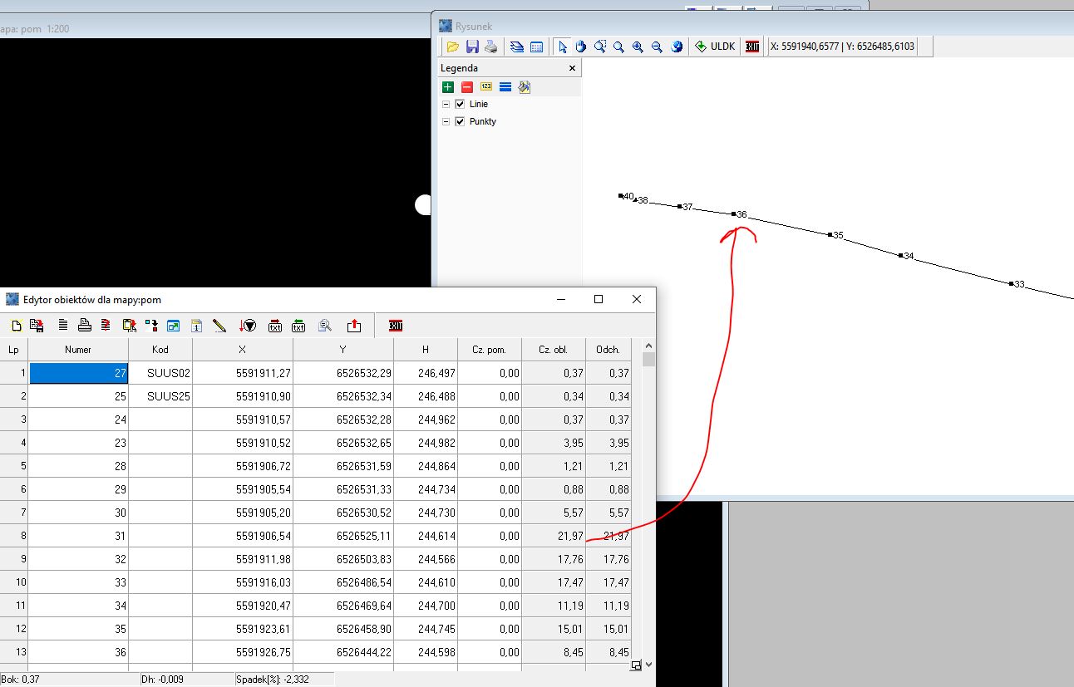Screen dimensions: 1074x687
Task: Close the Legenda panel
Action: tap(572, 68)
